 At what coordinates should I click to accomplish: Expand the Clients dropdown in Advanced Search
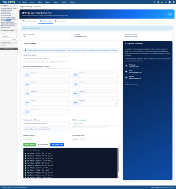(x=9, y=34)
